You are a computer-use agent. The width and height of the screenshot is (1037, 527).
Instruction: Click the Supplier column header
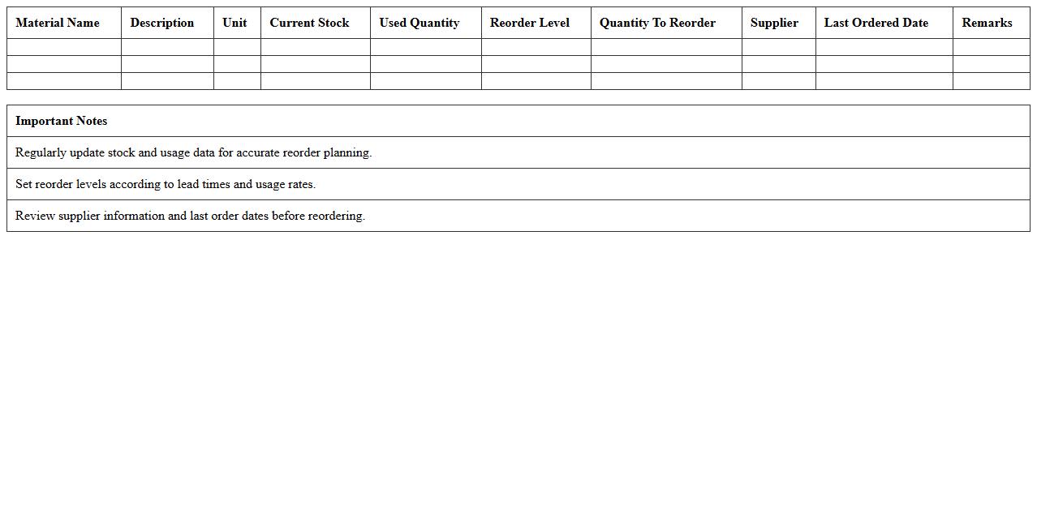pos(775,23)
